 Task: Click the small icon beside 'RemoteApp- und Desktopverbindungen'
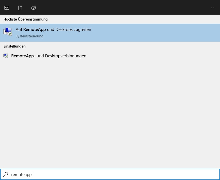pyautogui.click(x=6, y=56)
